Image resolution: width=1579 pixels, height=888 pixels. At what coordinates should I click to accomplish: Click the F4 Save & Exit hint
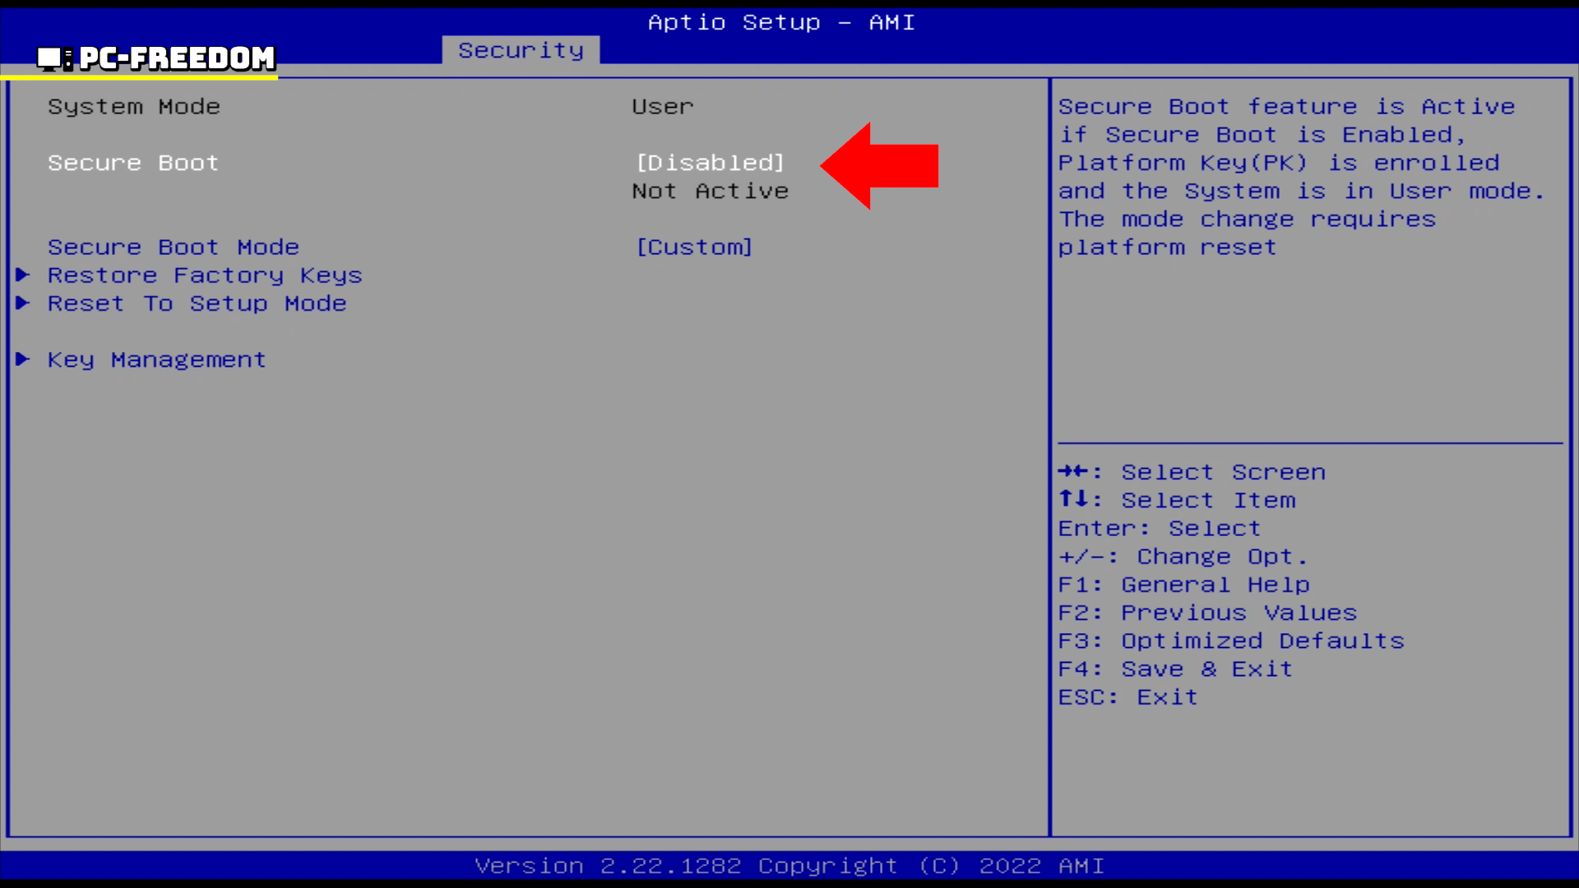click(x=1174, y=669)
